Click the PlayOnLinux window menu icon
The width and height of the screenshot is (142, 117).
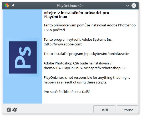point(7,6)
